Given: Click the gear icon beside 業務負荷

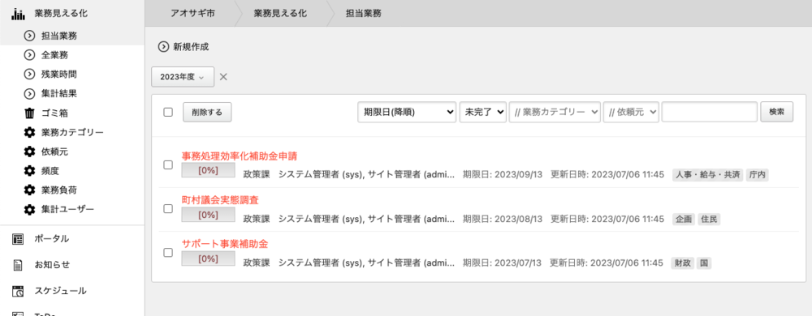Looking at the screenshot, I should 29,190.
